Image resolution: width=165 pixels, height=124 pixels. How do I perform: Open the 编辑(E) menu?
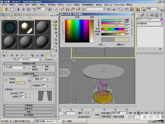[12, 5]
